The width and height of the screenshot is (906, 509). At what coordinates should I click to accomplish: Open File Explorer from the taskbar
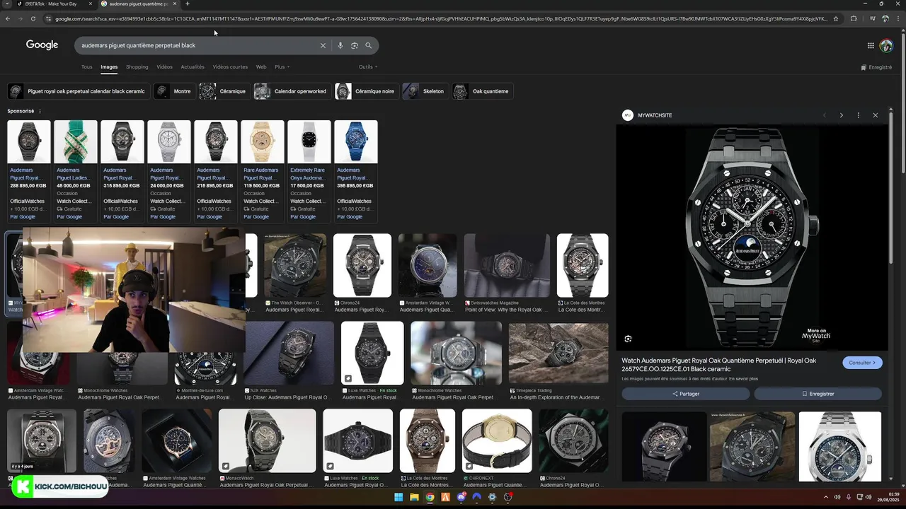(414, 497)
